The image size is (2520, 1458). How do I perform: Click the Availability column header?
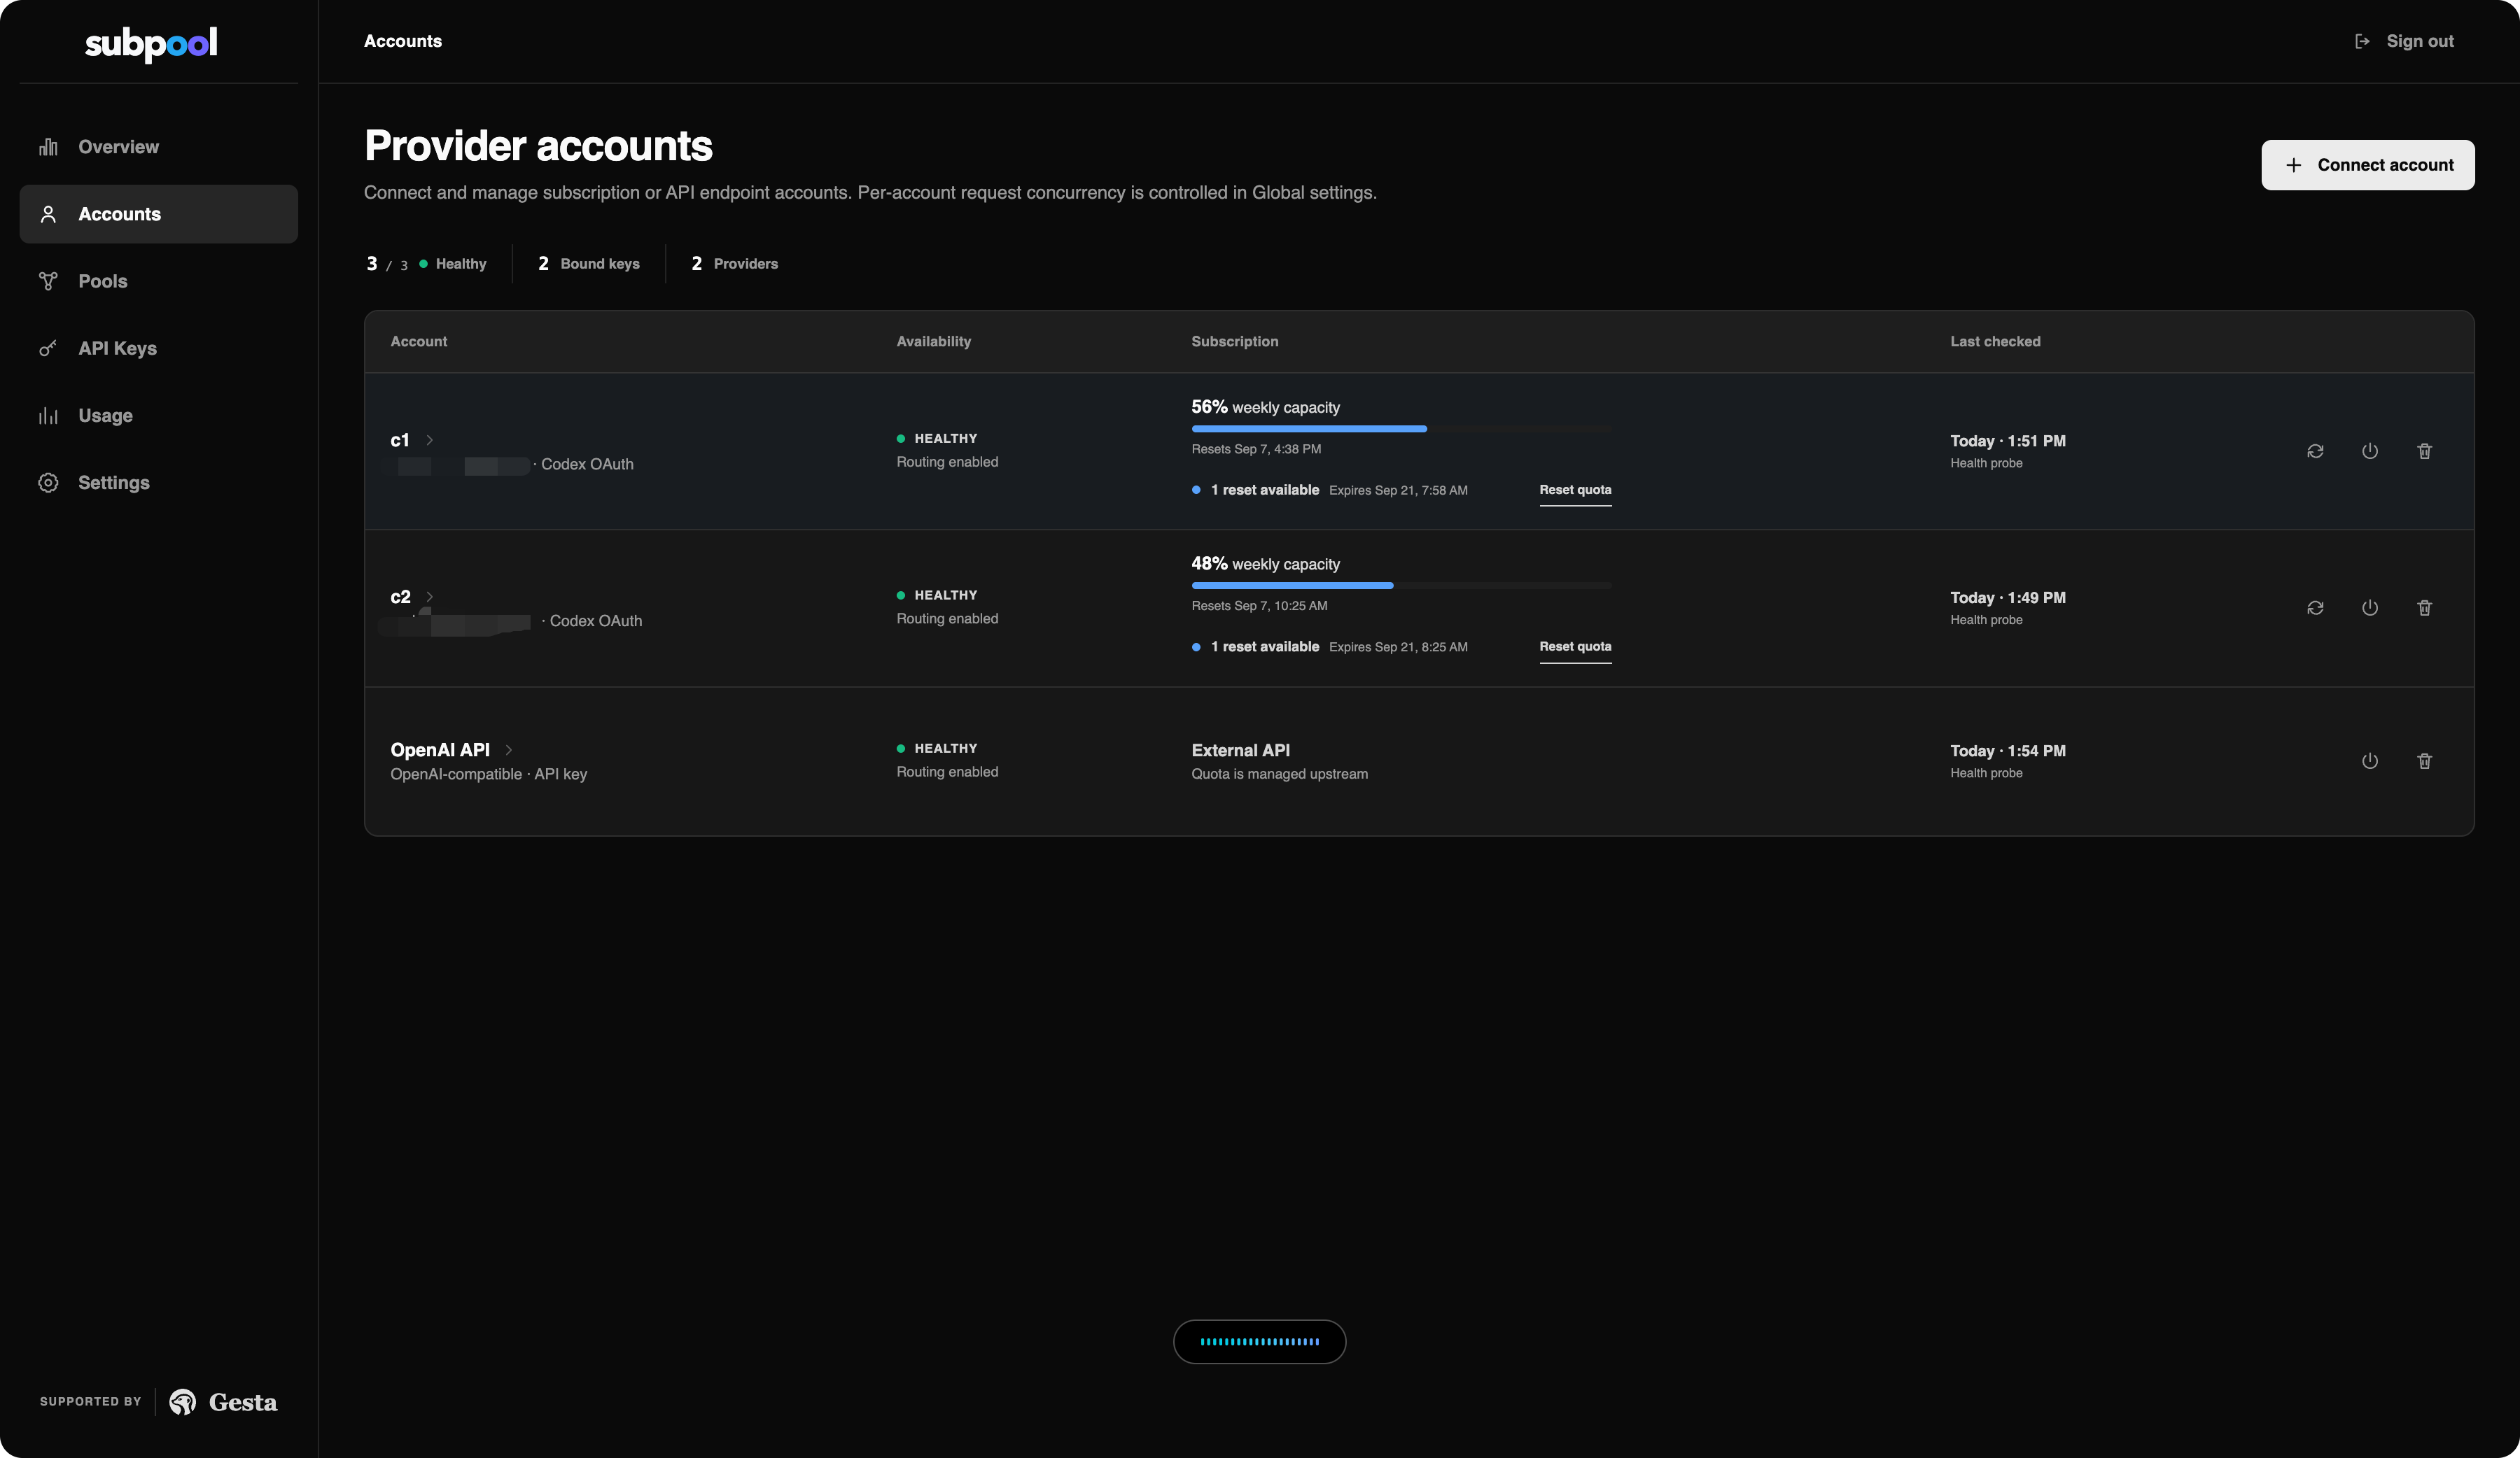pyautogui.click(x=934, y=342)
